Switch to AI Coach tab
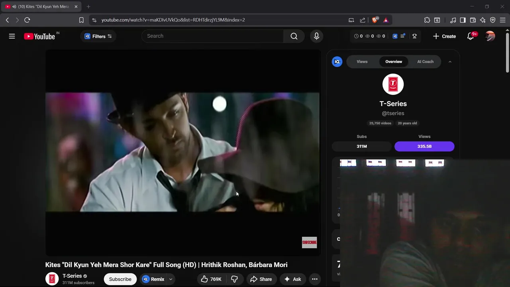The height and width of the screenshot is (287, 510). point(425,61)
